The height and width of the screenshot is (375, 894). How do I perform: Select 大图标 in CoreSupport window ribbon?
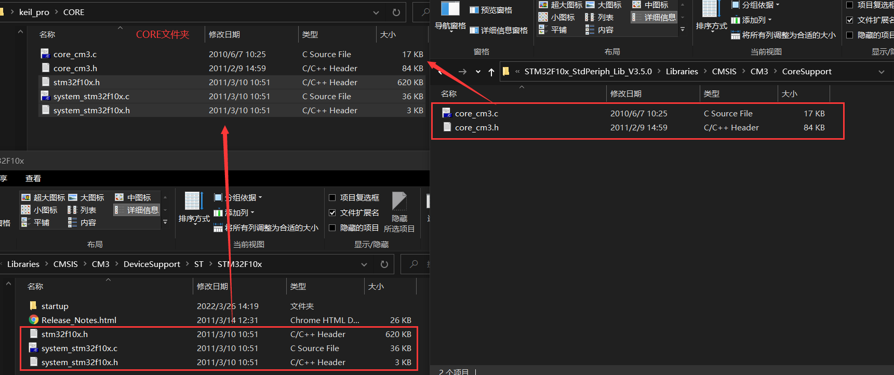[604, 5]
